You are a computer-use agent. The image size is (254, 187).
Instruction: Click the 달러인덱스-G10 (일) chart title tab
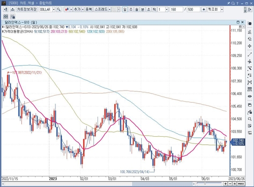click(x=21, y=22)
